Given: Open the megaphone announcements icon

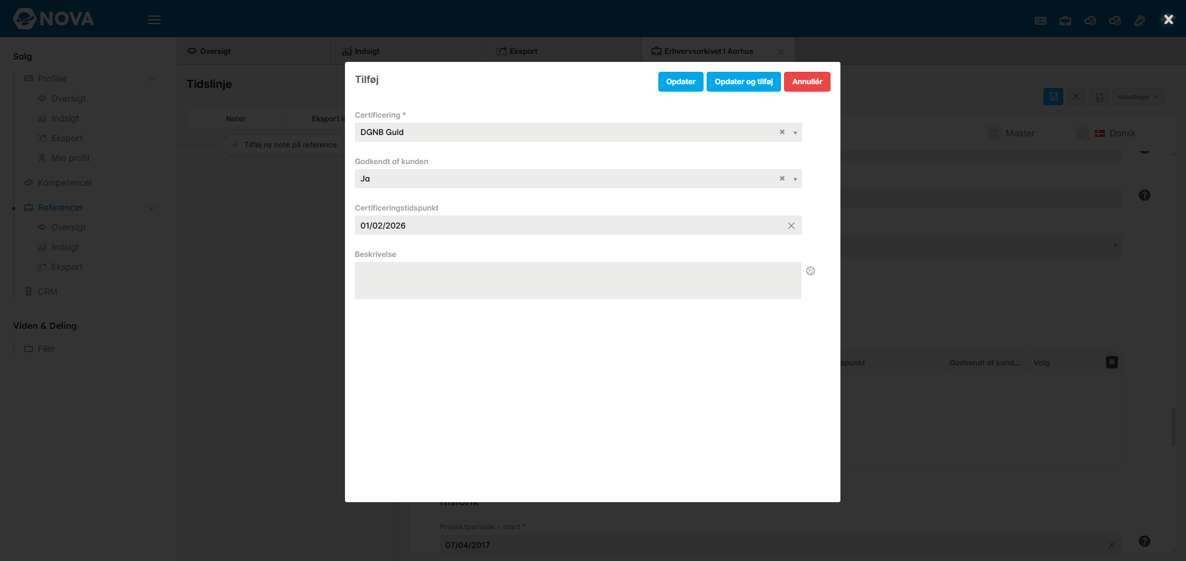Looking at the screenshot, I should pyautogui.click(x=1140, y=20).
